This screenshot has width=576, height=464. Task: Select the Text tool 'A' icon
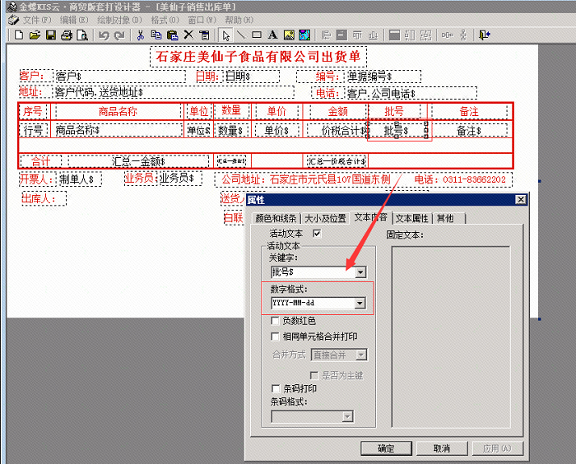272,35
